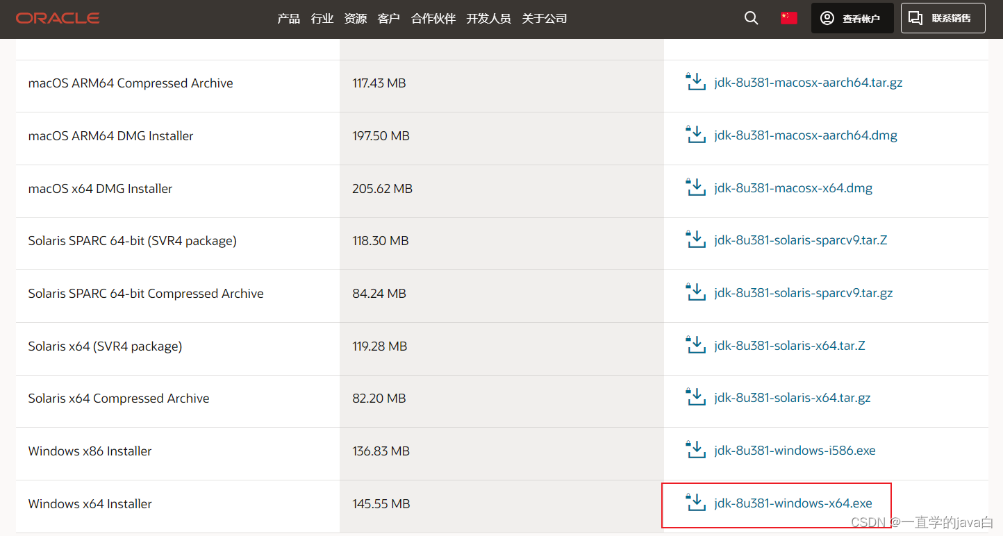The image size is (1003, 536).
Task: Download jdk-8u381-solaris-x64.tar.gz link
Action: click(793, 398)
